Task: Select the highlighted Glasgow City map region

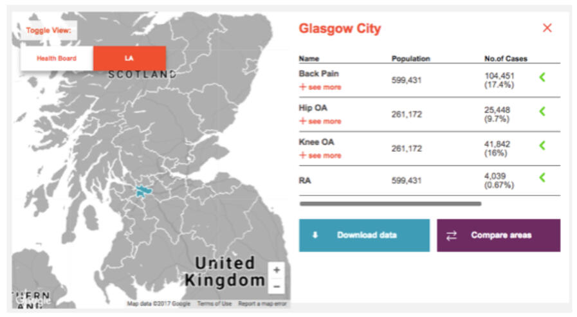Action: point(143,191)
